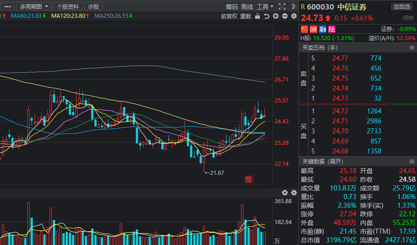Click the lock icon in chart toolbar
Screen dimensions: 417x245
[257, 16]
